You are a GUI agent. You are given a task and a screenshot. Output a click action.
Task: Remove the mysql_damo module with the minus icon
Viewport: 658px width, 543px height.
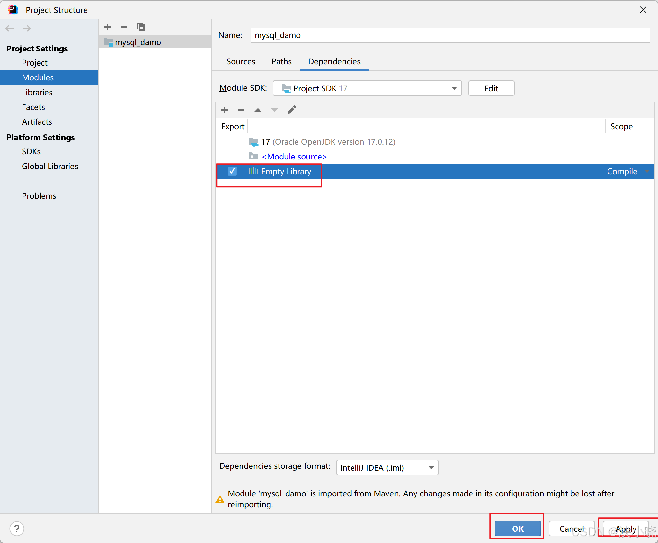coord(124,27)
